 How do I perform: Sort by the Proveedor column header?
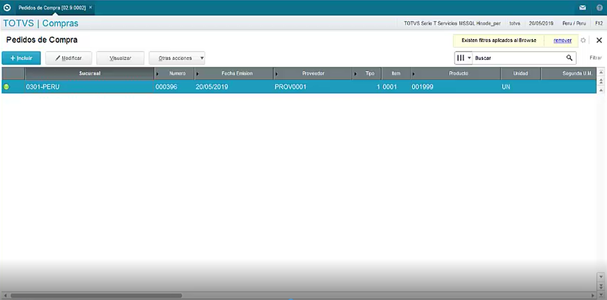[313, 74]
